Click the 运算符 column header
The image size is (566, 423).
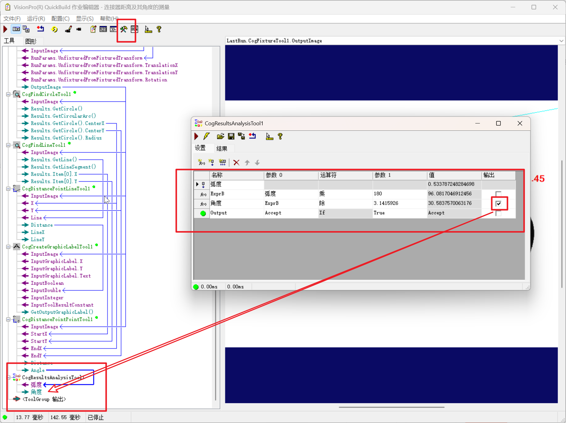click(345, 175)
